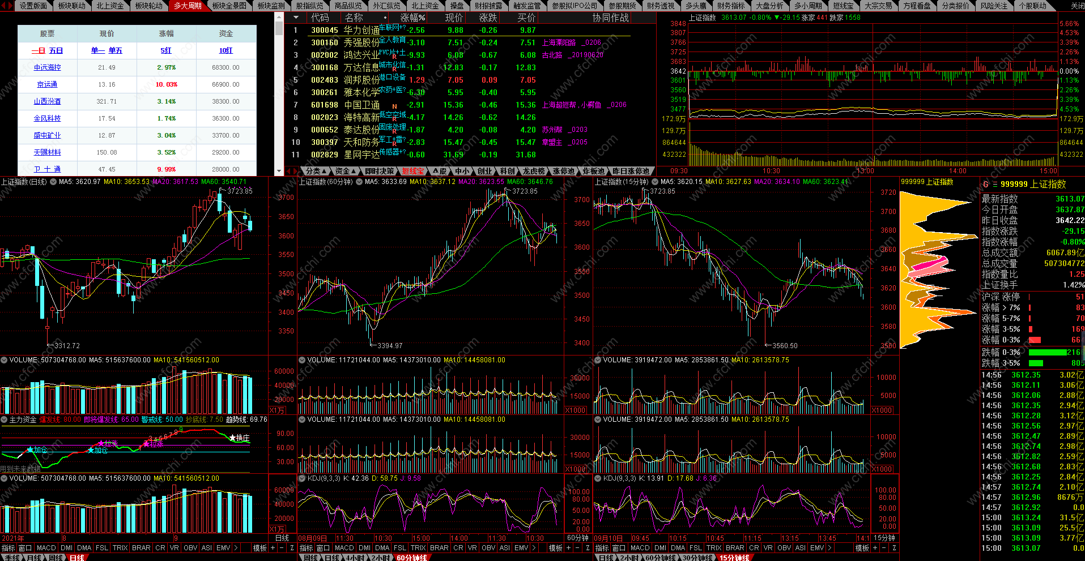Select BRAR indicator on the 60-minute chart toolbar
This screenshot has width=1085, height=561.
[439, 548]
